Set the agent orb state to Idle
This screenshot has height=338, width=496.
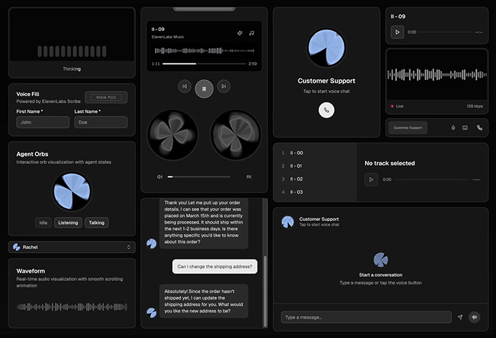[43, 222]
